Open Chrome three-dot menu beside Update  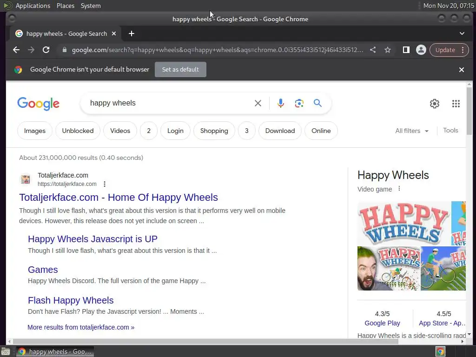(x=463, y=50)
